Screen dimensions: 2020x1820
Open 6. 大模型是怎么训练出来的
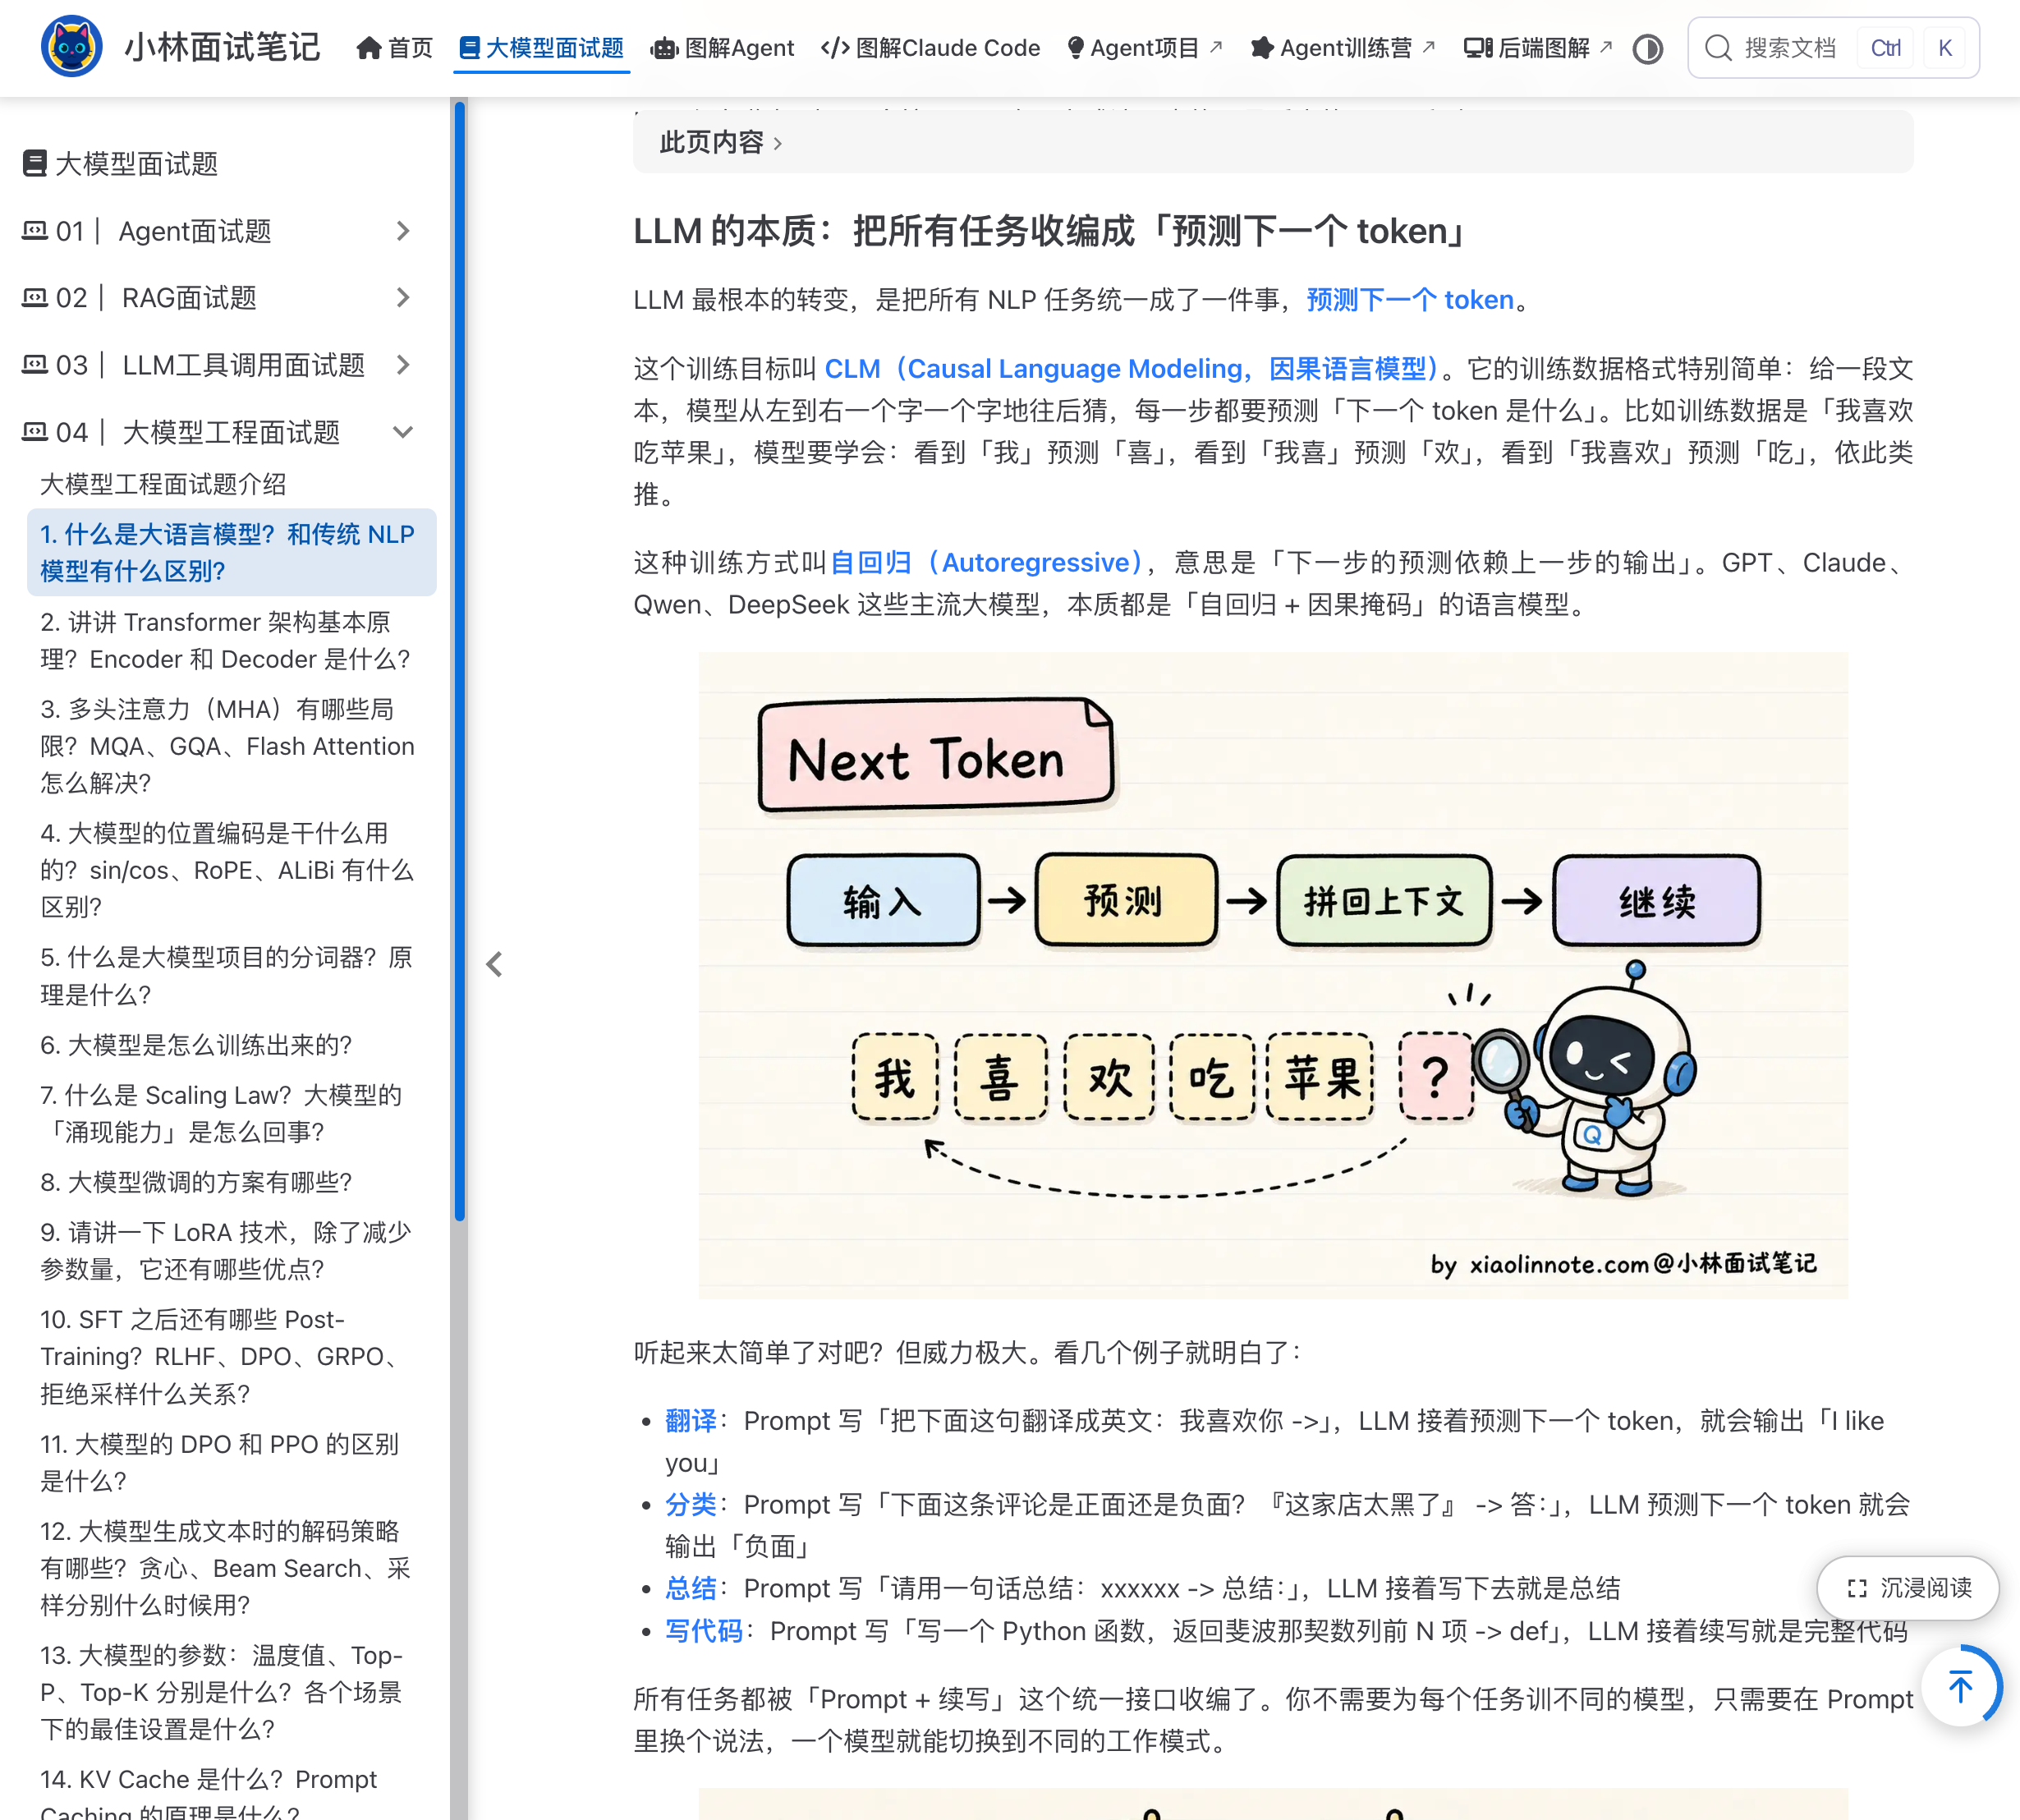coord(196,1045)
